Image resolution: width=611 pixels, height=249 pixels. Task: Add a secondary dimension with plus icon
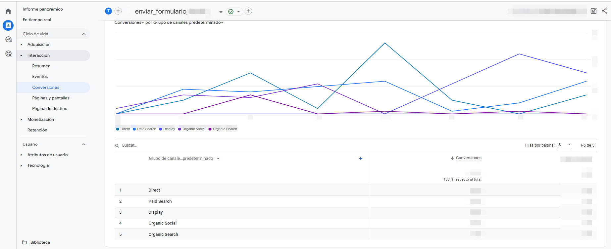360,159
